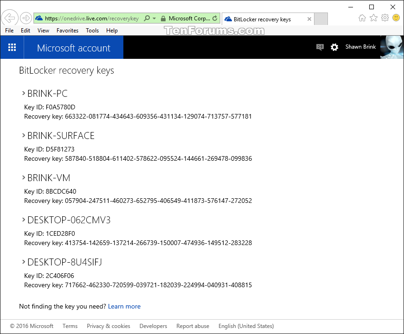
Task: Open the Developers footer link
Action: pyautogui.click(x=154, y=326)
